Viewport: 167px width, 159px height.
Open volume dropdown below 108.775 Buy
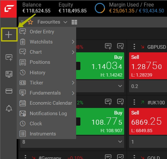(120, 142)
